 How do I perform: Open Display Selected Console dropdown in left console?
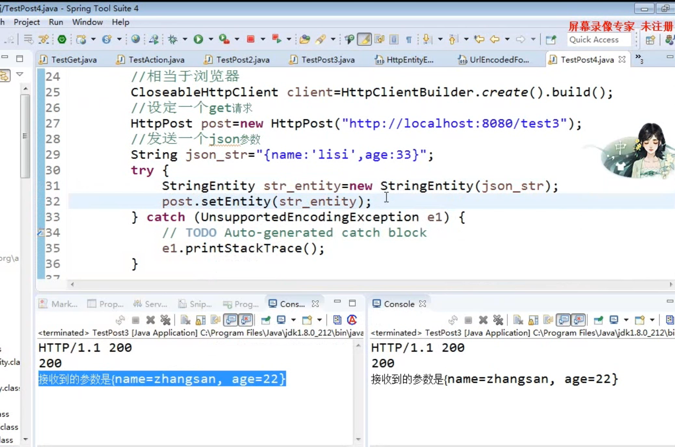pos(293,320)
